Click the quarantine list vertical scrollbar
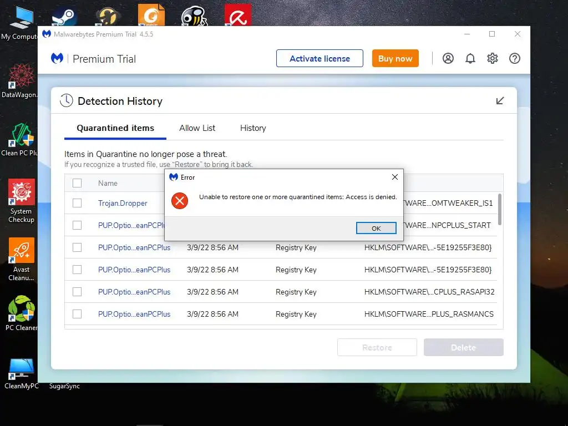Screen dimensions: 568x426 pyautogui.click(x=500, y=209)
